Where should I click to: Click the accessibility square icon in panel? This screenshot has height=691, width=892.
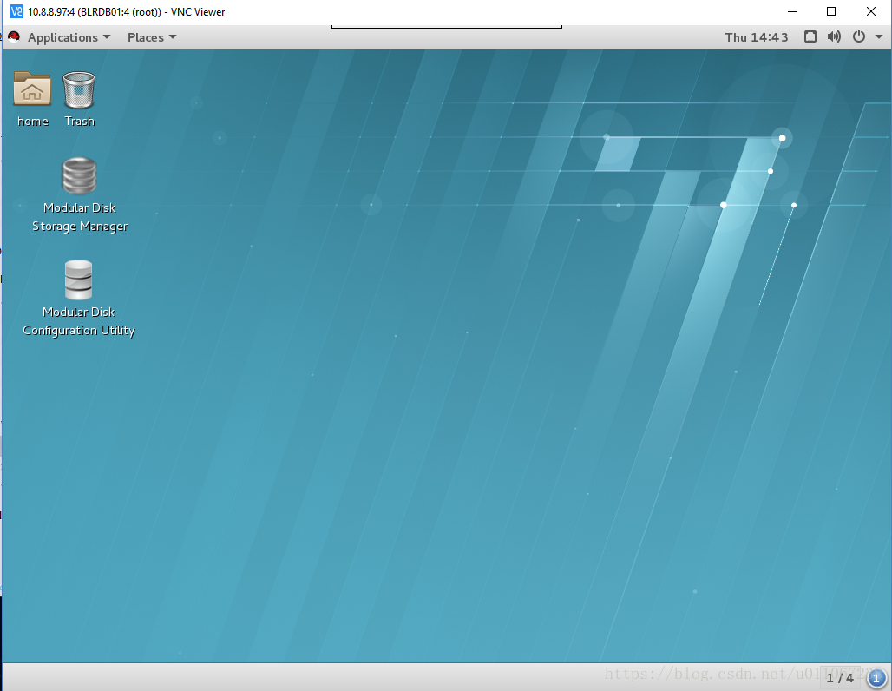pyautogui.click(x=810, y=37)
